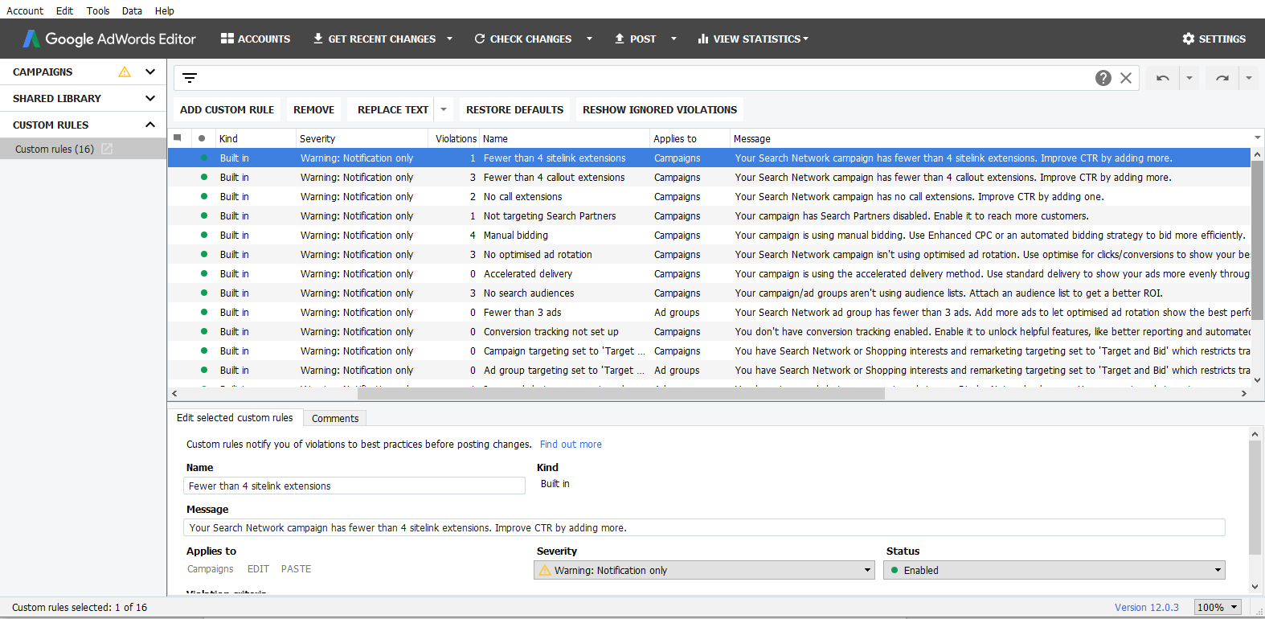Open the Tools menu

(98, 10)
